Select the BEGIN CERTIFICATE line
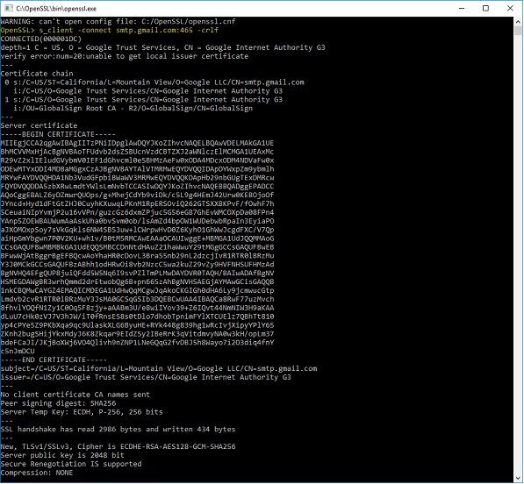The width and height of the screenshot is (524, 484). pos(58,134)
